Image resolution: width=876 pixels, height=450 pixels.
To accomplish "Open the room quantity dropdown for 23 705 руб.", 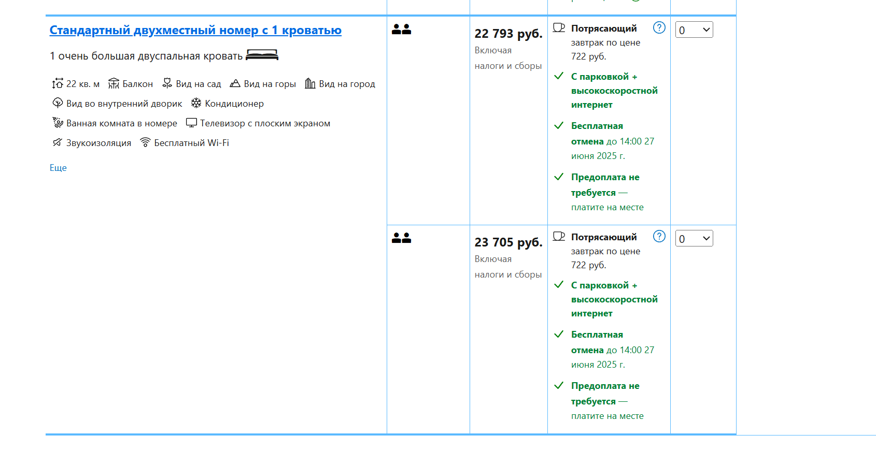I will click(x=694, y=238).
